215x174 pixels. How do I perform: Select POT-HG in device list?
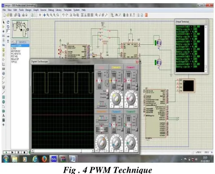(x=14, y=57)
